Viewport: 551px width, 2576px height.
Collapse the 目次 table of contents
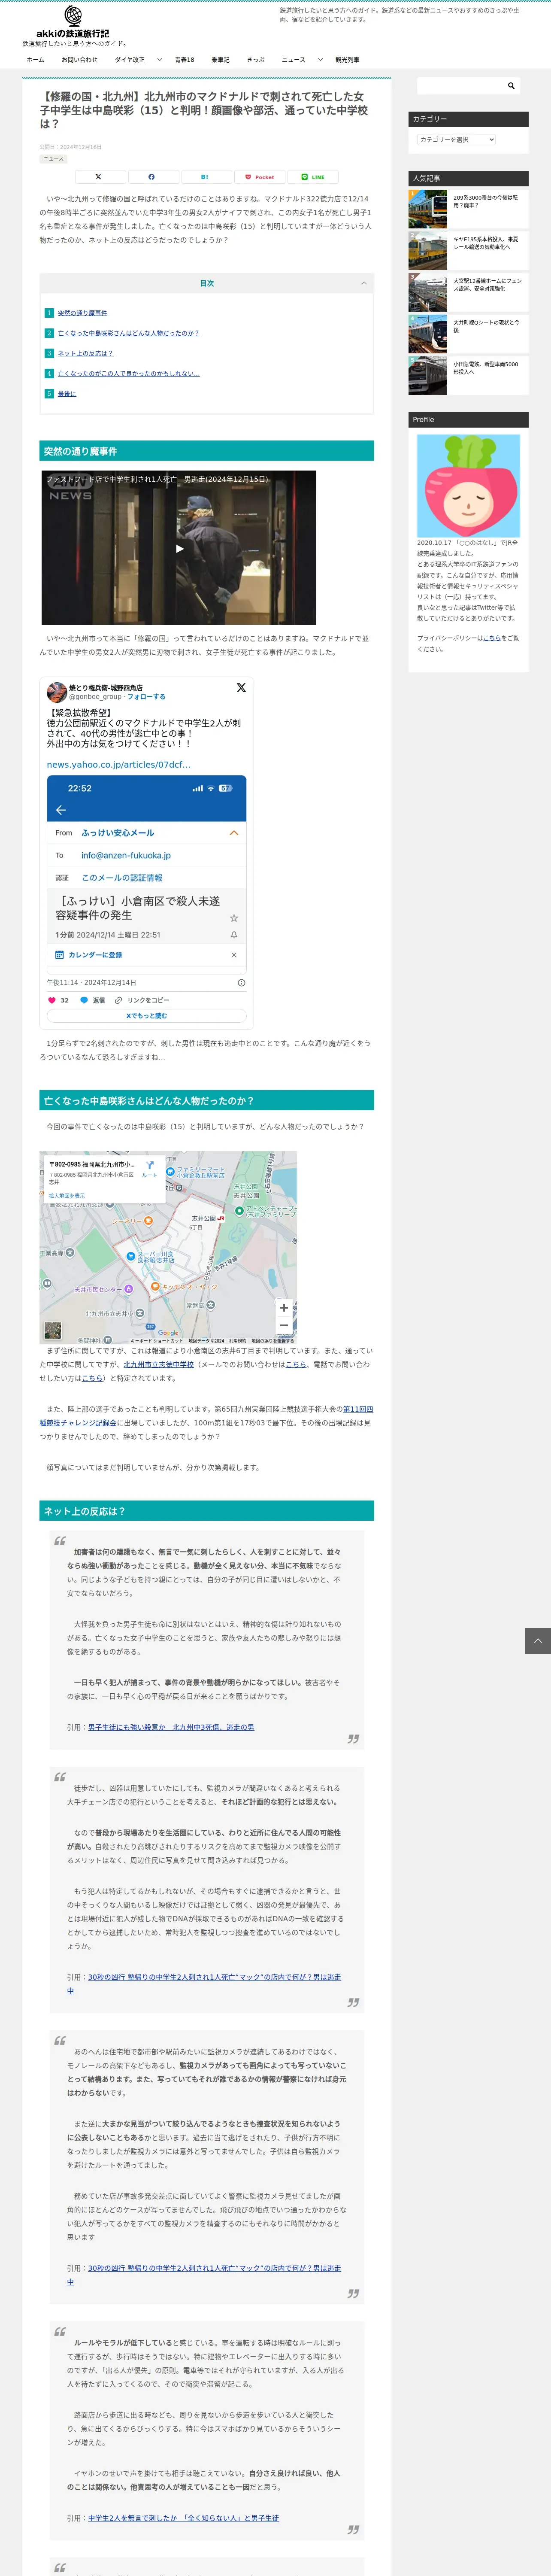click(x=364, y=283)
